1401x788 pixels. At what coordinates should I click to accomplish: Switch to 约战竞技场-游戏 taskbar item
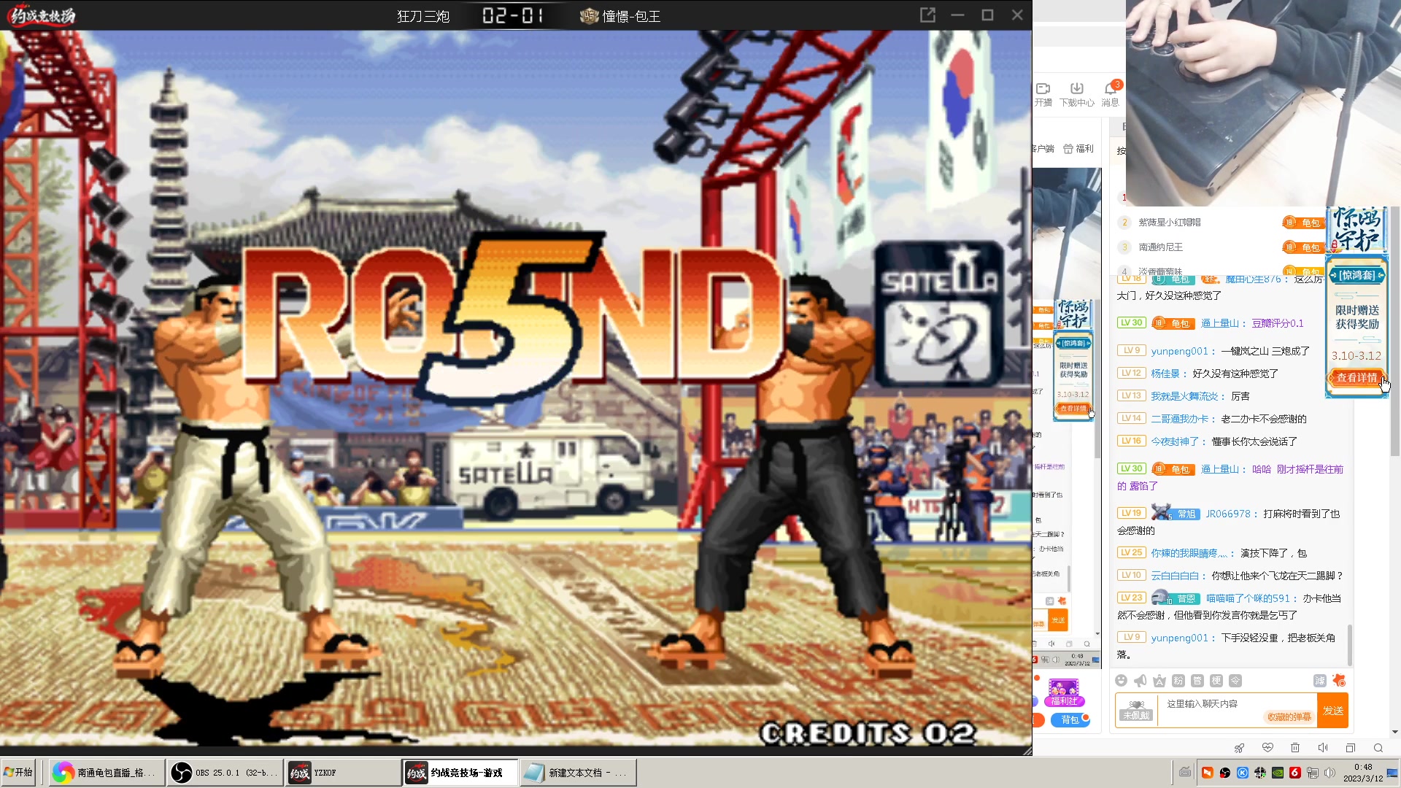[460, 773]
